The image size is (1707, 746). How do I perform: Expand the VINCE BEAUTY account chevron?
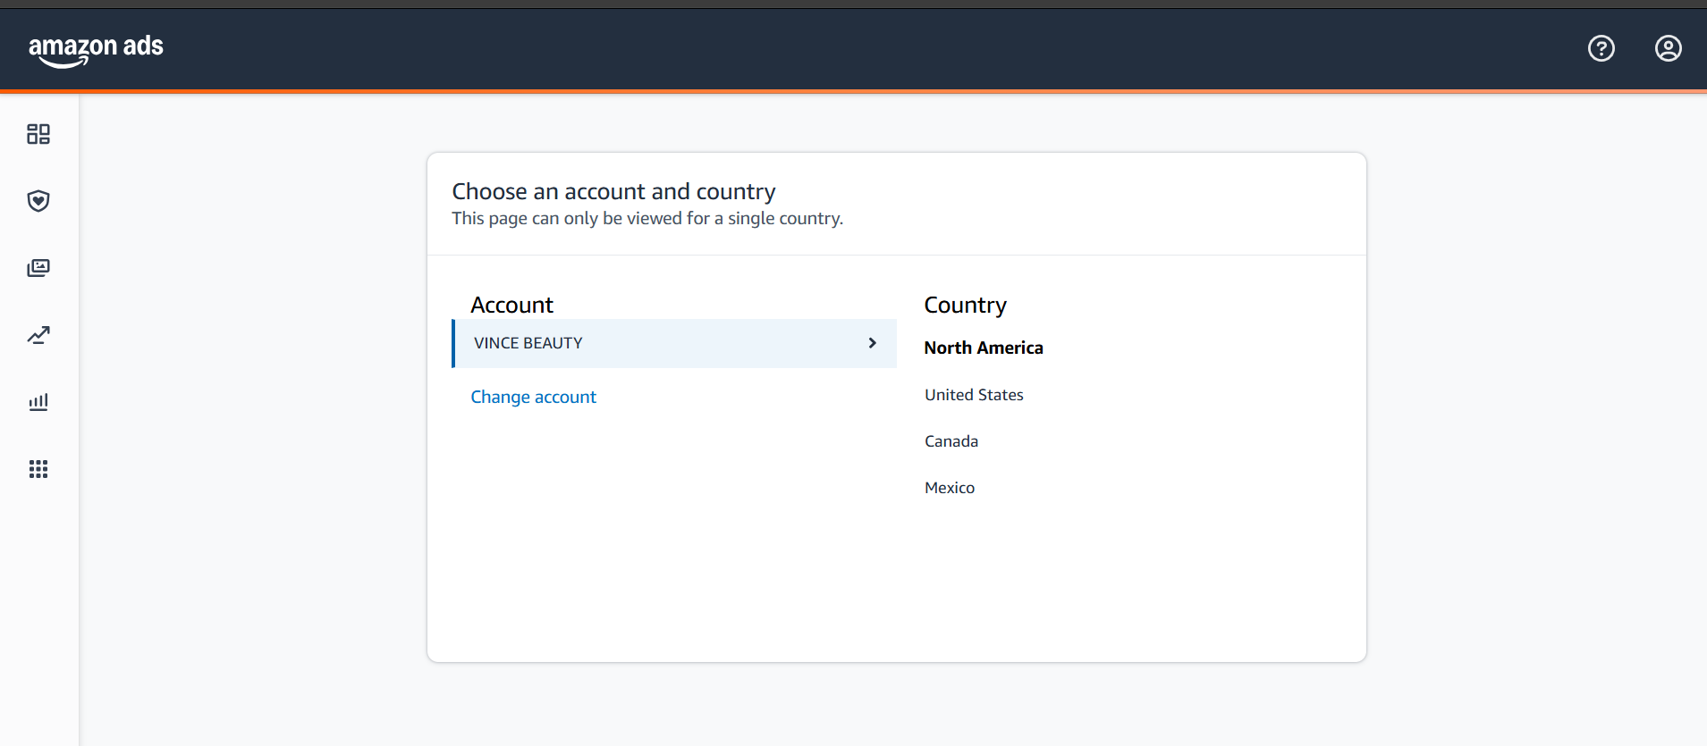coord(873,343)
